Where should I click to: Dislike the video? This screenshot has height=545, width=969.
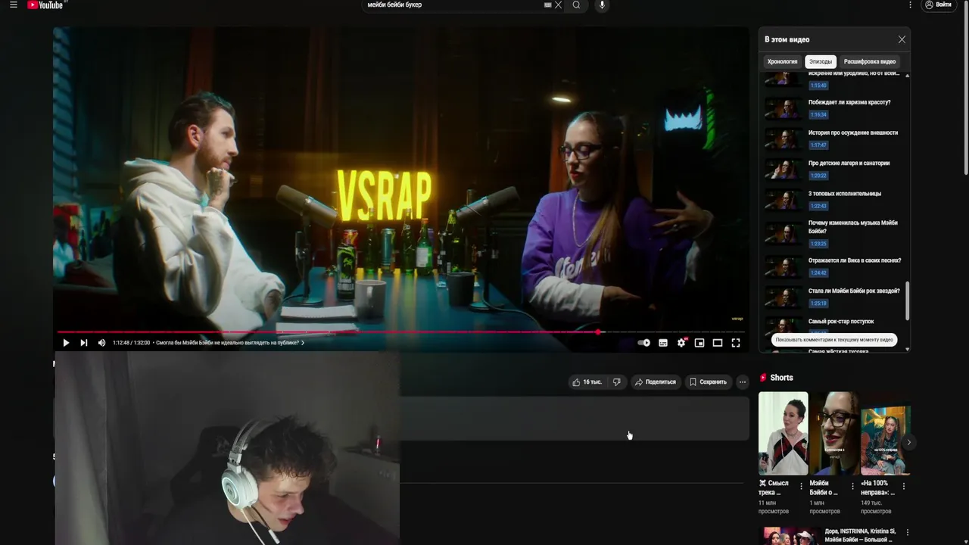point(617,382)
